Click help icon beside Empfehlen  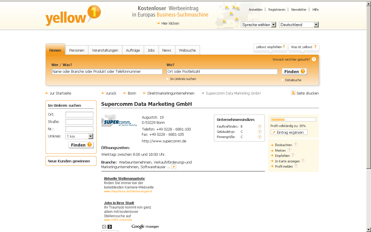(x=293, y=155)
